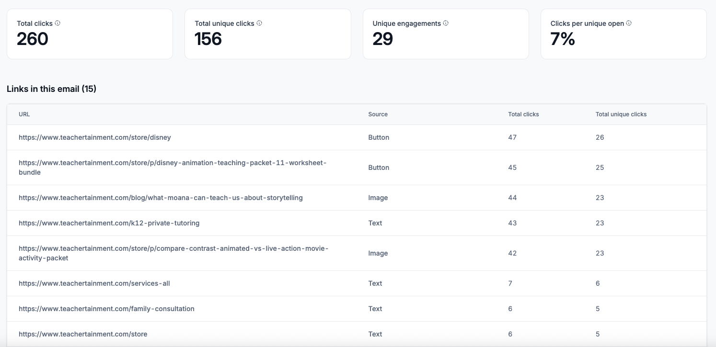Open the what-moana-can-teach-us blog URL

click(x=161, y=198)
